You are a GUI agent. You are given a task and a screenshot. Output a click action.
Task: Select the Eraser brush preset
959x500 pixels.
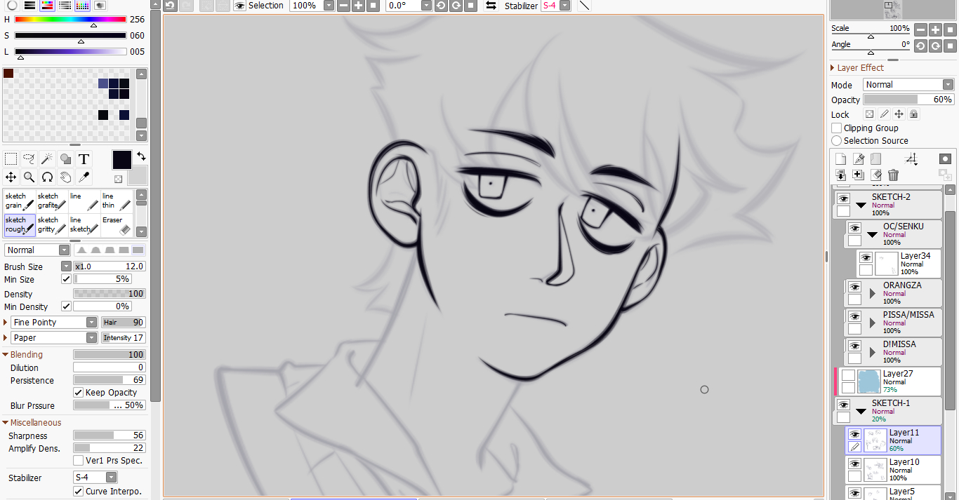click(117, 225)
